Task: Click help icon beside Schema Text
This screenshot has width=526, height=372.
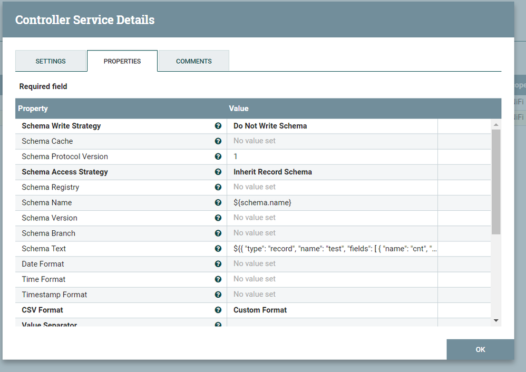Action: [218, 249]
